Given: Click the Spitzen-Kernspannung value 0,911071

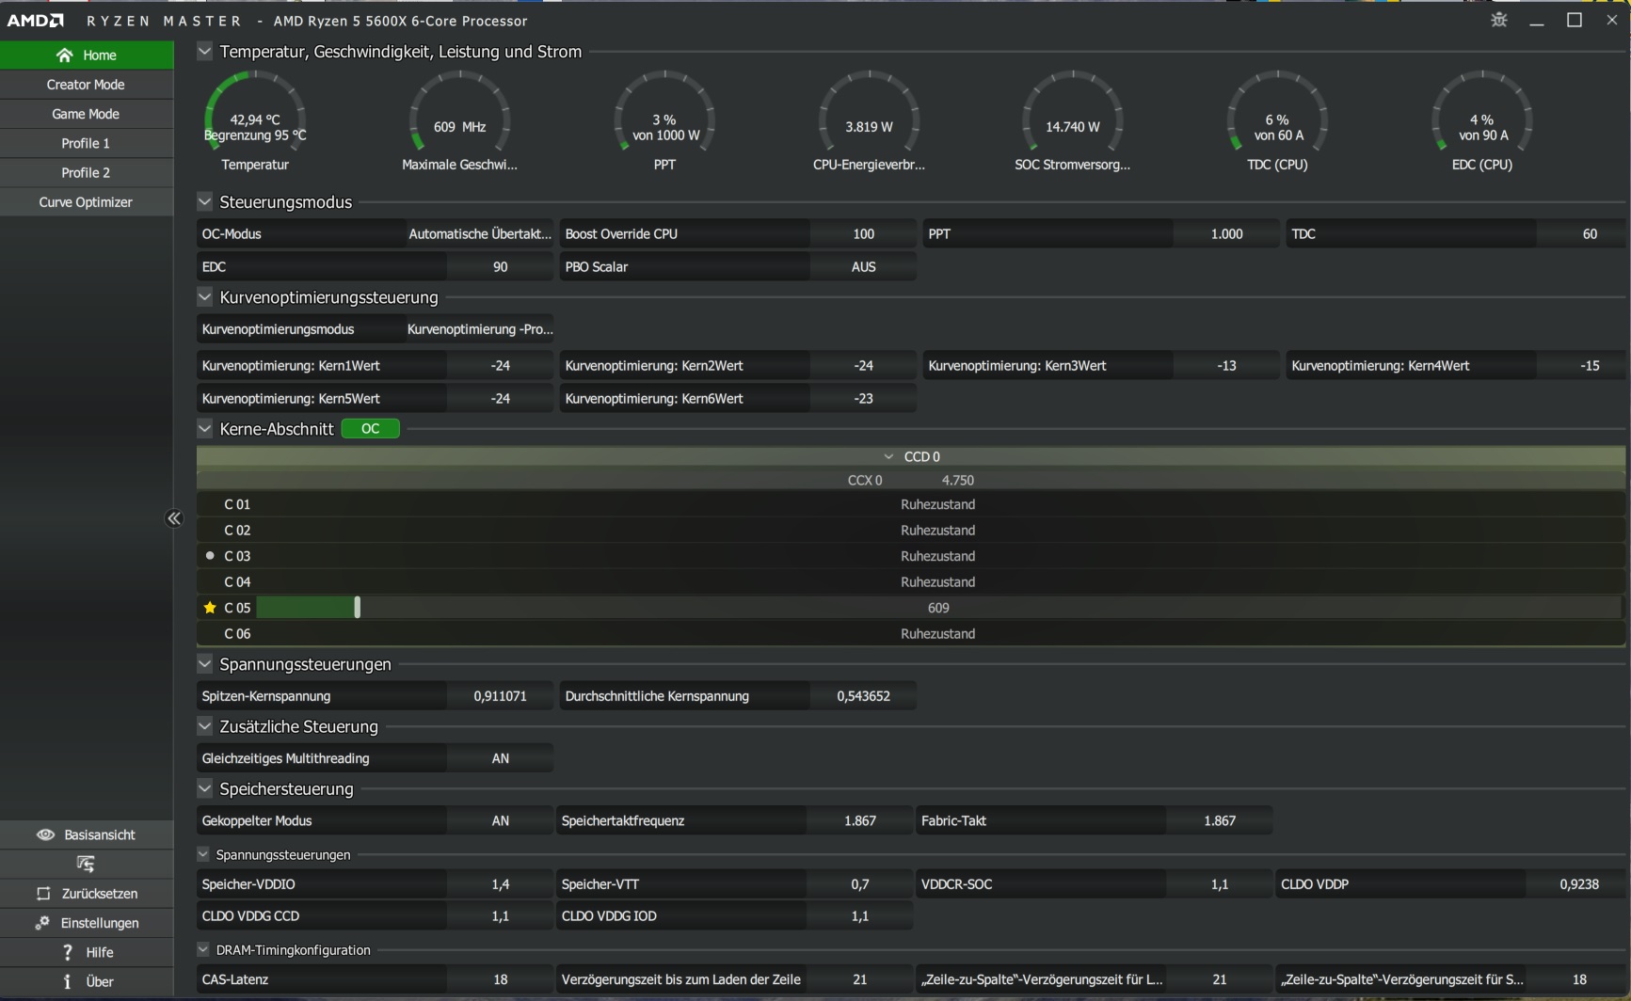Looking at the screenshot, I should click(500, 696).
